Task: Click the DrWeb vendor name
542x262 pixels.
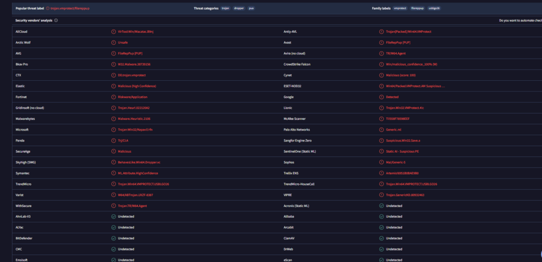Action: 288,249
